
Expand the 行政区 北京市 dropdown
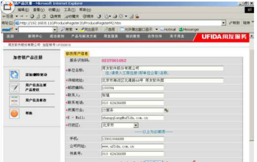[x=136, y=125]
